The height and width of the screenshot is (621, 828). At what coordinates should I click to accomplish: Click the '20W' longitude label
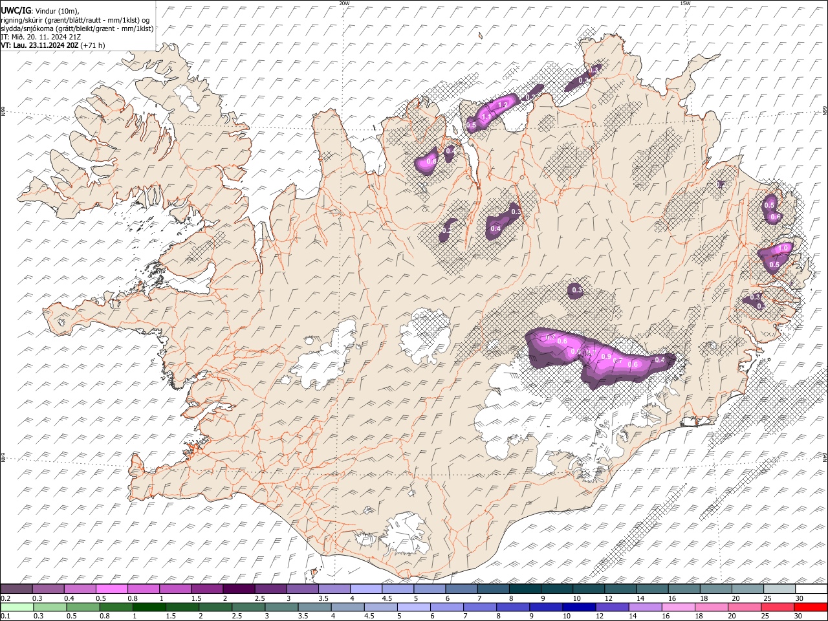tap(344, 3)
